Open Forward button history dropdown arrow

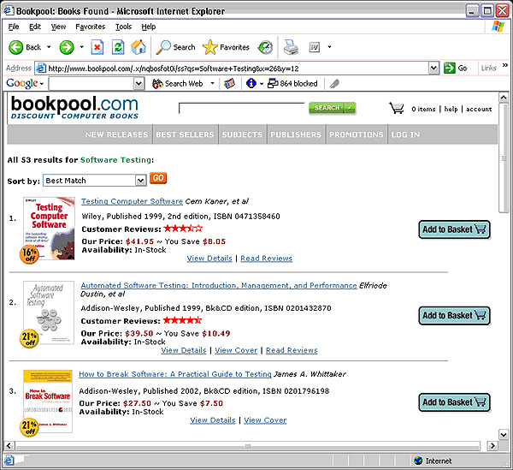[x=82, y=47]
